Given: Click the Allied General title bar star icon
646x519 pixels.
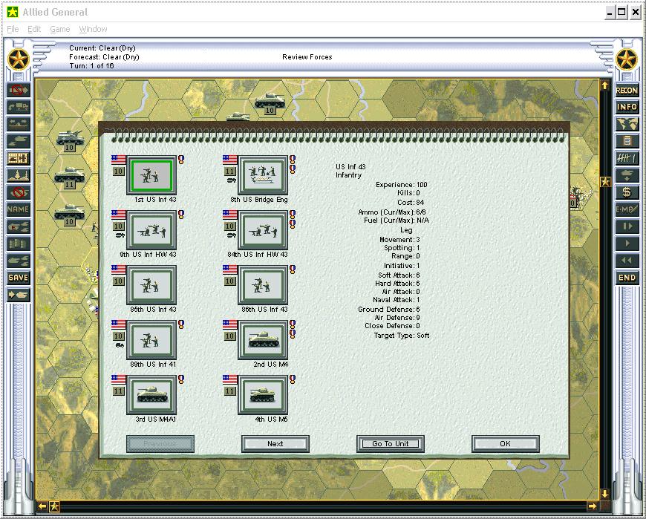Looking at the screenshot, I should tap(13, 12).
